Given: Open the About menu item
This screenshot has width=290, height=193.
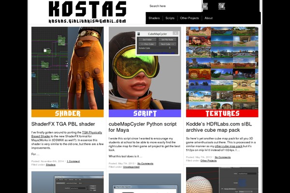Looking at the screenshot, I should point(208,18).
